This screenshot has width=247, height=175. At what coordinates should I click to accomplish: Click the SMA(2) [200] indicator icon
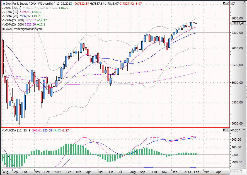pos(4,20)
